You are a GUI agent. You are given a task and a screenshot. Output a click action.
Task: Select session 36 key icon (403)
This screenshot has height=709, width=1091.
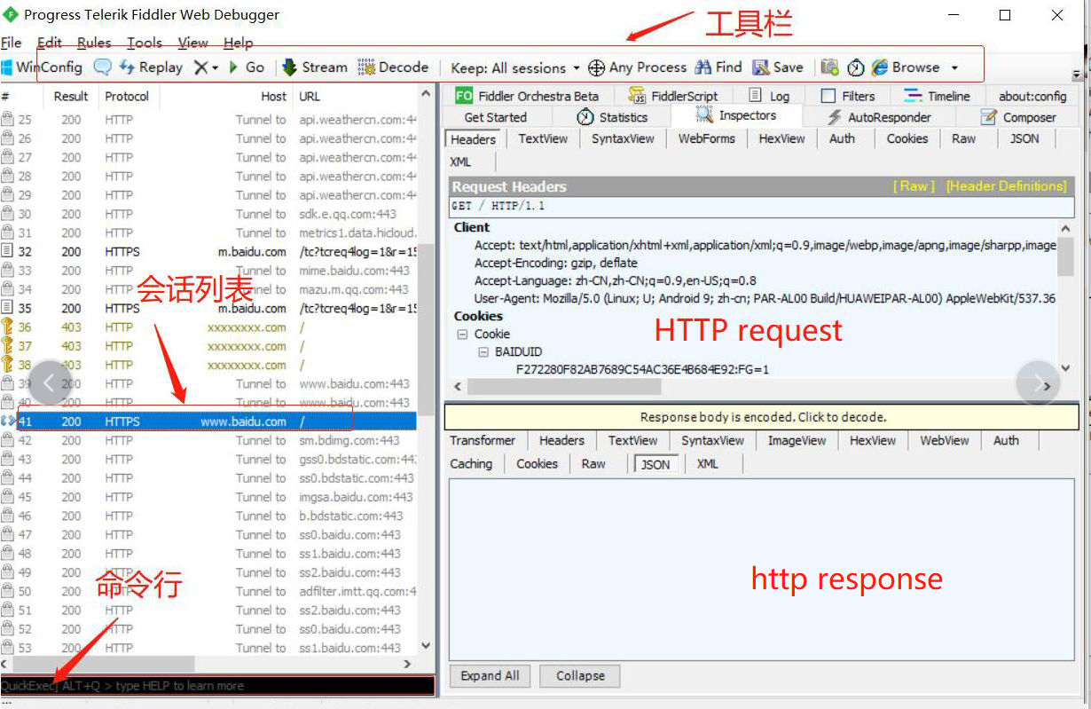[7, 327]
